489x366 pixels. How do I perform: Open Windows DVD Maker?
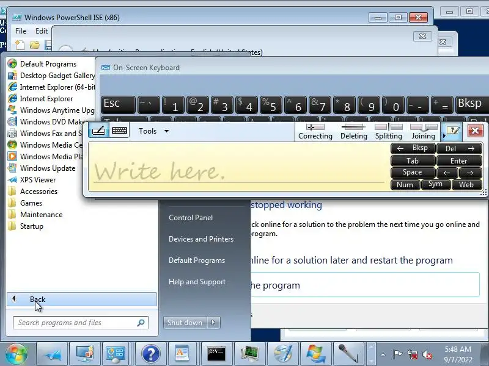click(x=48, y=121)
